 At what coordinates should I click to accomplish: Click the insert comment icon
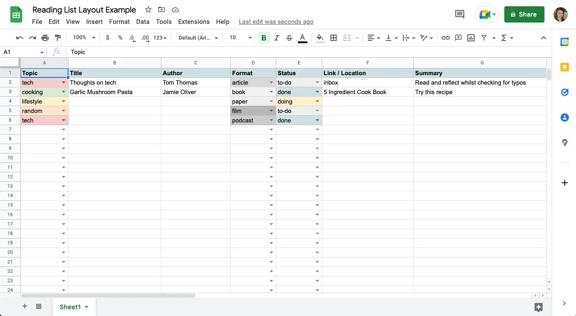coord(458,38)
